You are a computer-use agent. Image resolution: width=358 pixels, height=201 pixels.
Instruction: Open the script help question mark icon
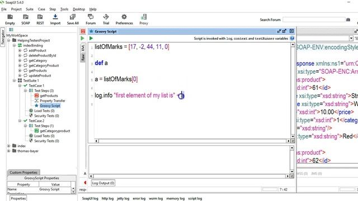292,39
